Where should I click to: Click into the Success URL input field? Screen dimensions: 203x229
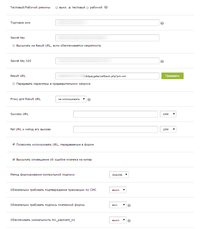click(116, 114)
